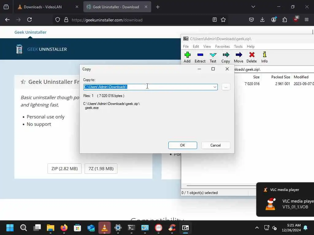This screenshot has width=314, height=235.
Task: List all tabs dropdown arrow
Action: 253,7
